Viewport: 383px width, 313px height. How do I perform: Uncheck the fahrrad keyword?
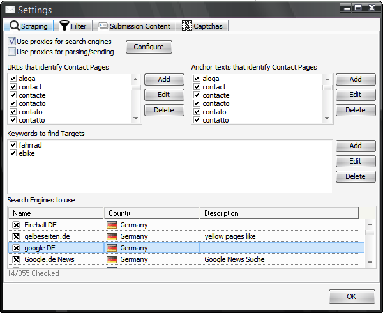[x=13, y=145]
